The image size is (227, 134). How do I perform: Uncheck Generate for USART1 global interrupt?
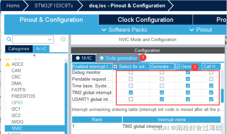[162, 99]
